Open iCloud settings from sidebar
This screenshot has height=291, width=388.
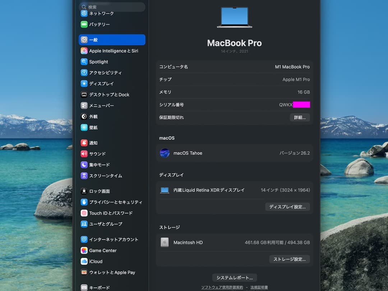84,261
